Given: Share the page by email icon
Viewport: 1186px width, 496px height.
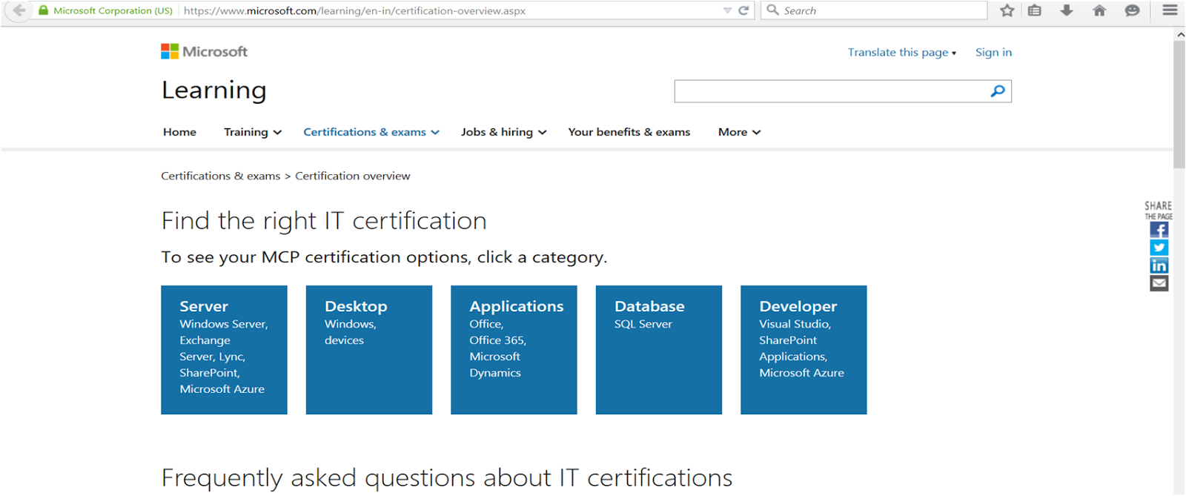Looking at the screenshot, I should tap(1159, 283).
